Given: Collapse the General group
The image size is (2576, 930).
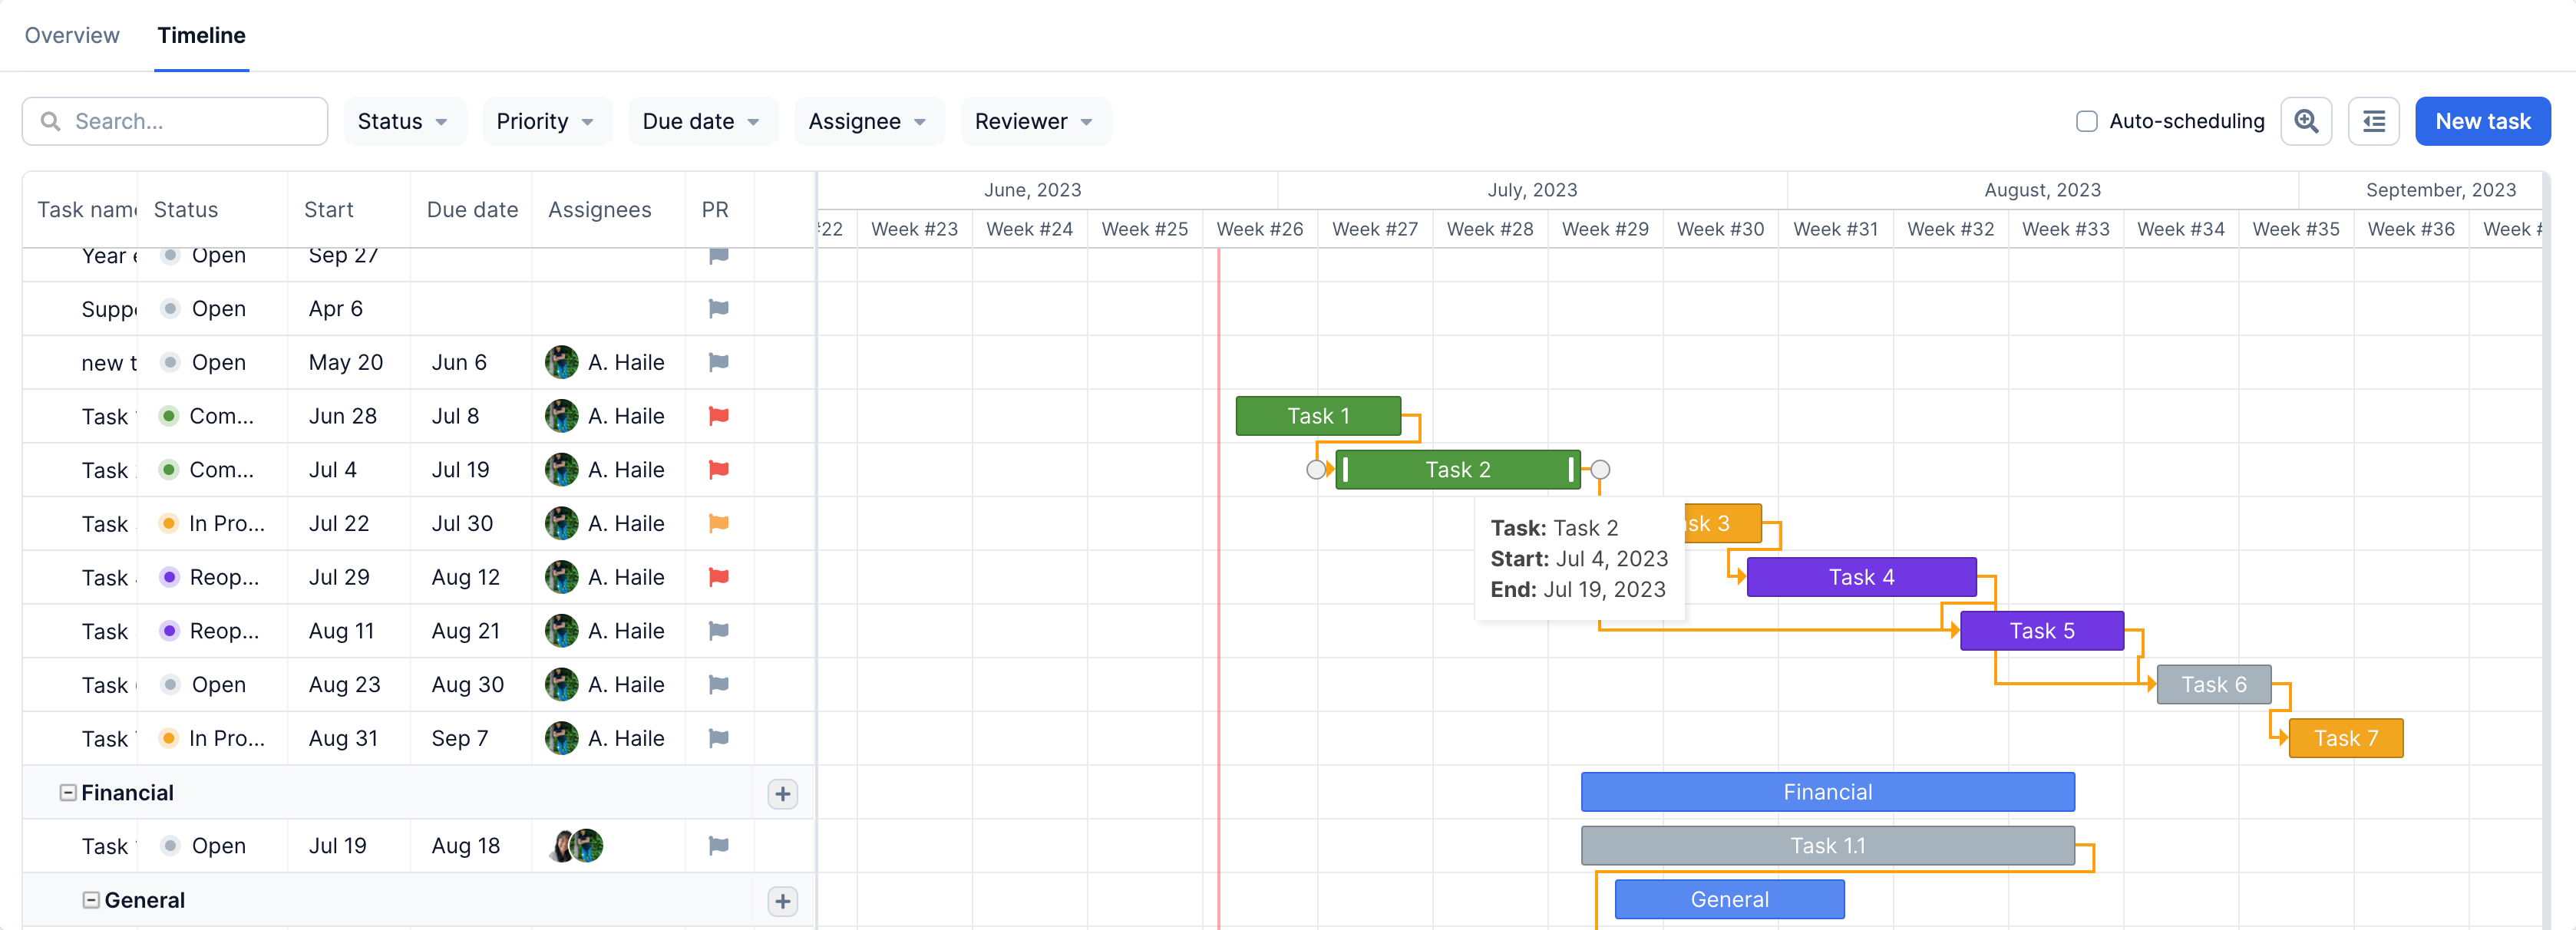Looking at the screenshot, I should 91,899.
